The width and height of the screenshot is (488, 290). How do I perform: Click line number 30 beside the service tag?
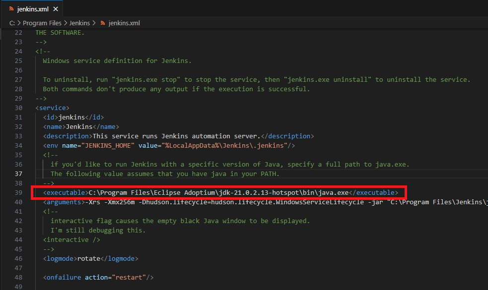coord(18,108)
